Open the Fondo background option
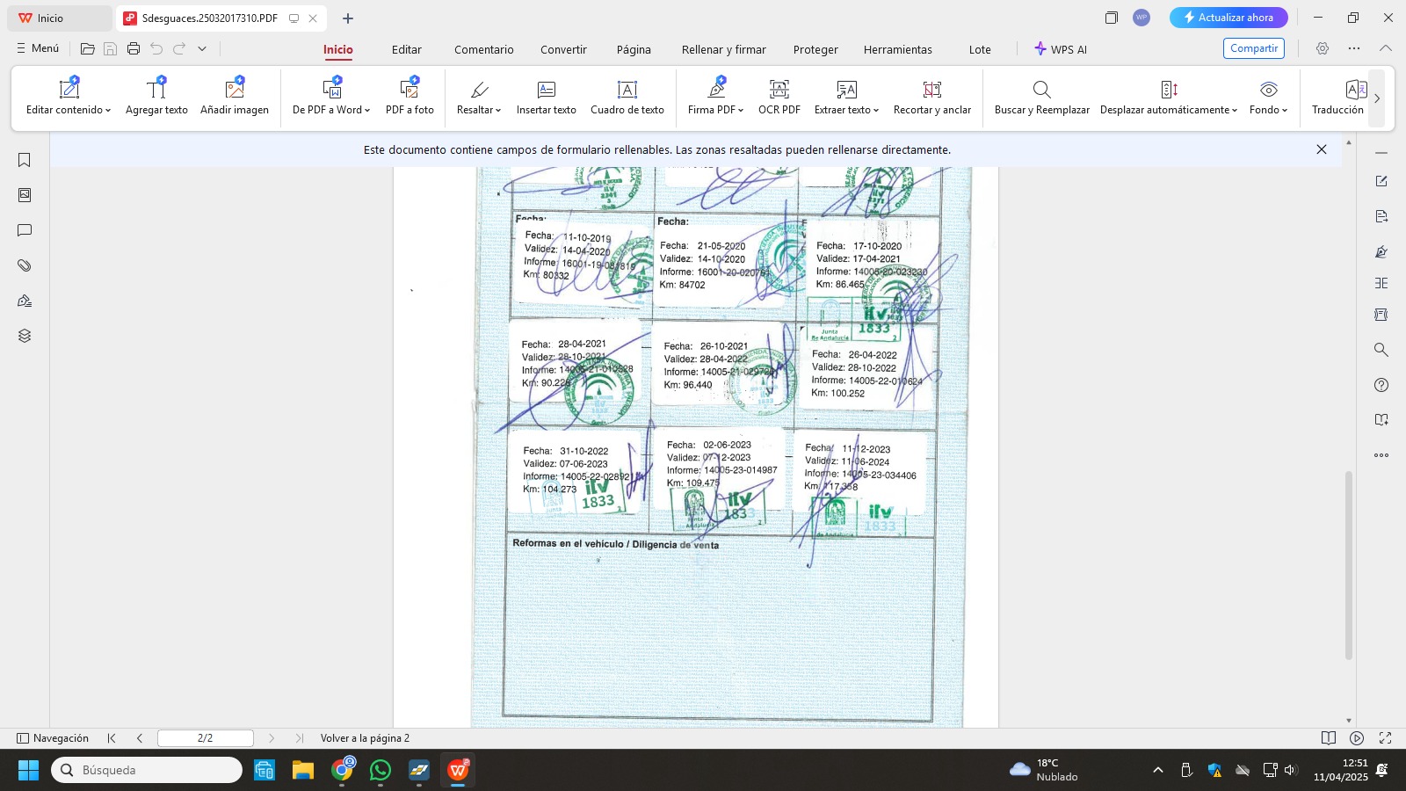 pos(1269,96)
